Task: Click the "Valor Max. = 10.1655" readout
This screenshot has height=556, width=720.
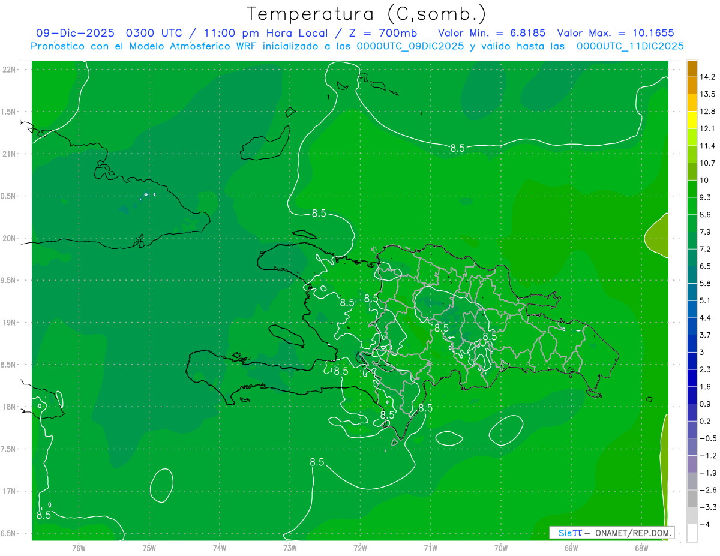Action: 616,33
